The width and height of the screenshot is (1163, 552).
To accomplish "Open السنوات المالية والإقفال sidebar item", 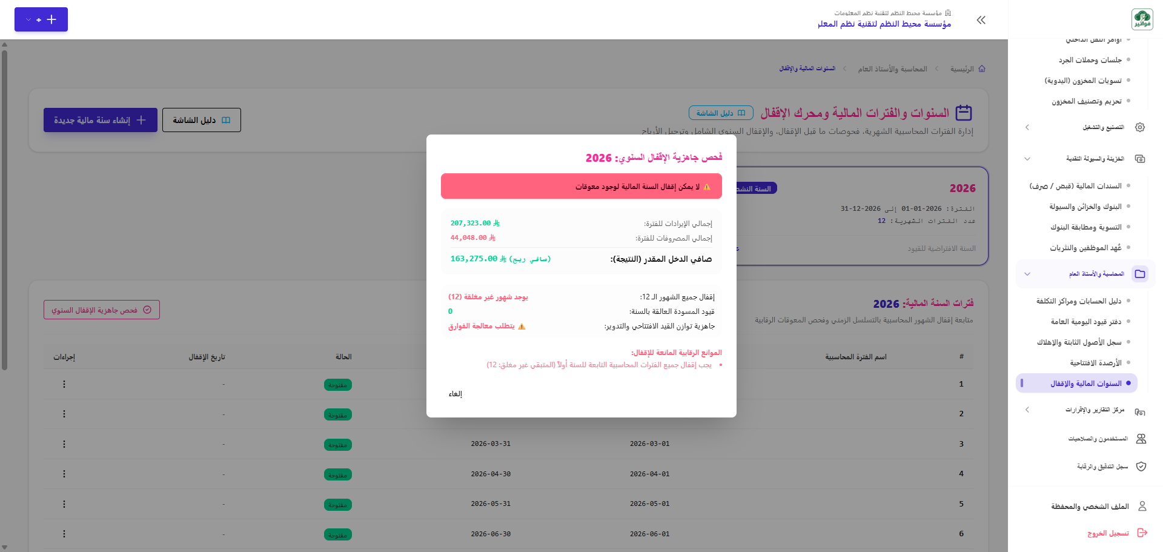I will (x=1076, y=384).
